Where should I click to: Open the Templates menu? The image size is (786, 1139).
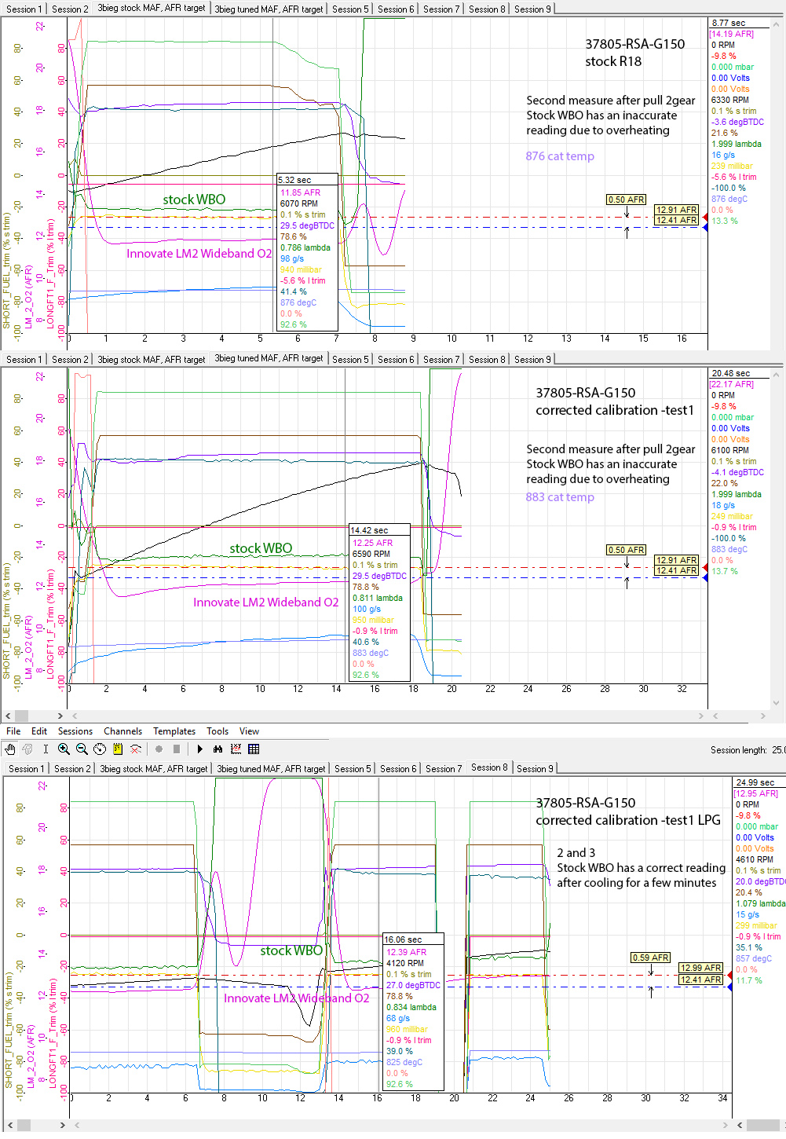(174, 731)
